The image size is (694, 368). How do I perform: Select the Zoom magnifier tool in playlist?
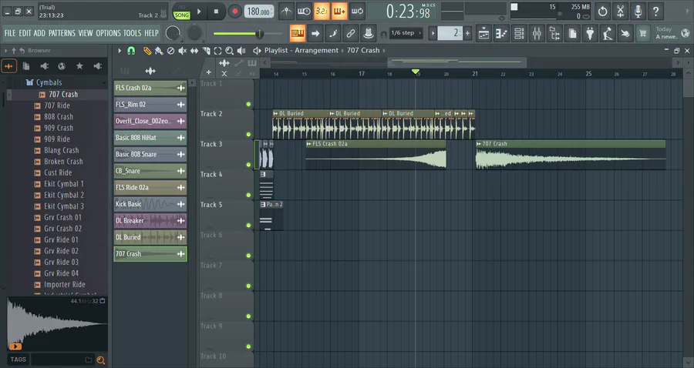[229, 51]
